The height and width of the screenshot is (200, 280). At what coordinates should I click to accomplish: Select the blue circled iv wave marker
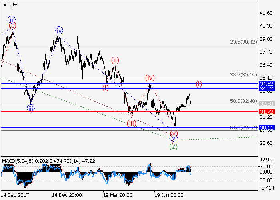(59, 30)
